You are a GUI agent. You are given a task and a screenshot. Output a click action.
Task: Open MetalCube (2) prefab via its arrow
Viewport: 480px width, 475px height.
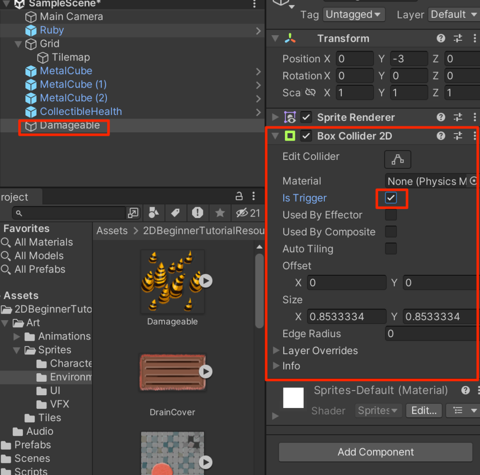pyautogui.click(x=258, y=98)
